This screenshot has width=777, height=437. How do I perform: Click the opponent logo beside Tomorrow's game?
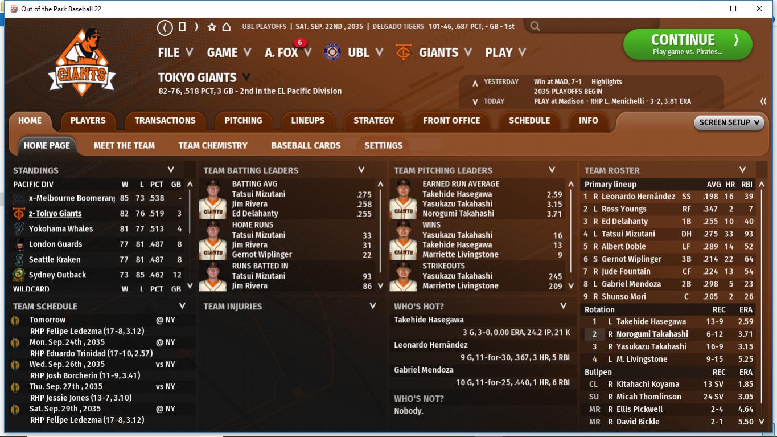point(15,321)
